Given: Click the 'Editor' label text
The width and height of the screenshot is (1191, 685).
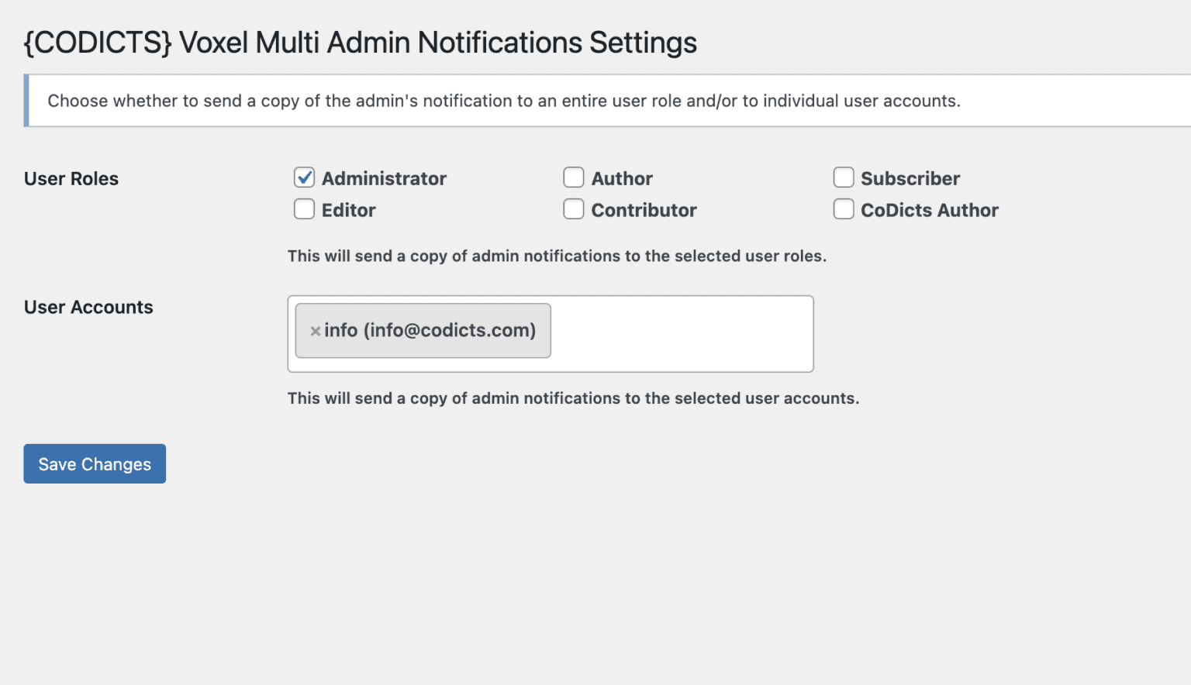Looking at the screenshot, I should (x=348, y=211).
